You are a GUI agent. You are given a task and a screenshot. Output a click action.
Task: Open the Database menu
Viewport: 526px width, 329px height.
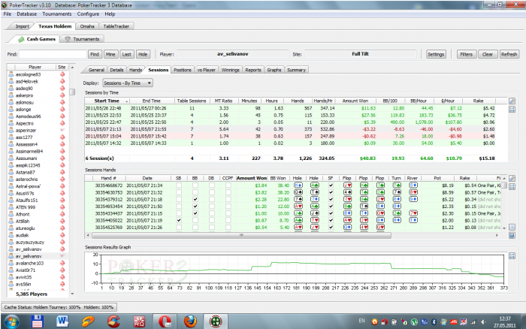pyautogui.click(x=26, y=14)
